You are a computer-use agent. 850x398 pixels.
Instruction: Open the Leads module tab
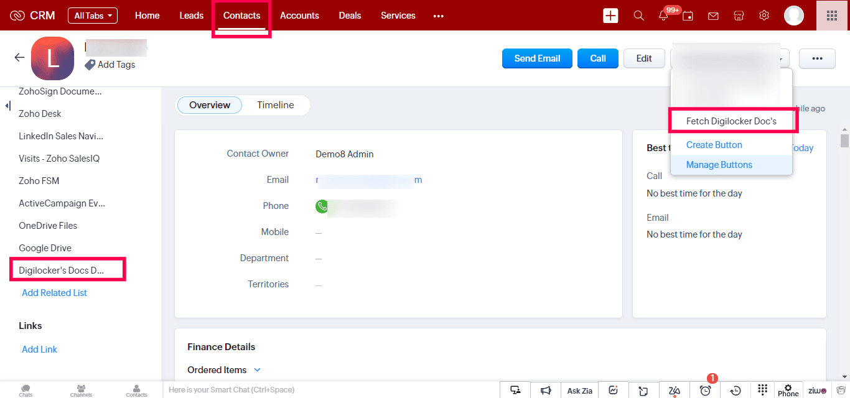pyautogui.click(x=192, y=16)
